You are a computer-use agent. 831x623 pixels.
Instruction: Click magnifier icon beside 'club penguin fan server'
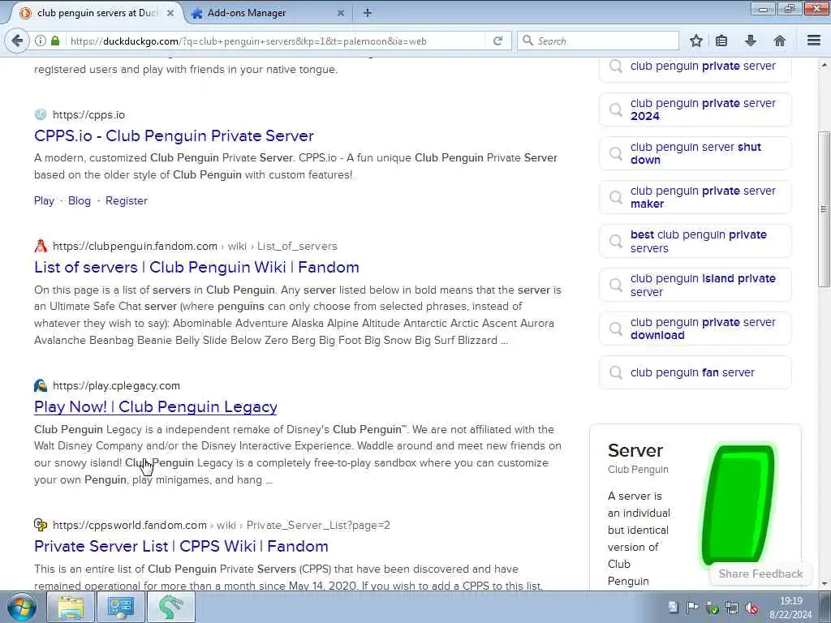[x=615, y=372]
